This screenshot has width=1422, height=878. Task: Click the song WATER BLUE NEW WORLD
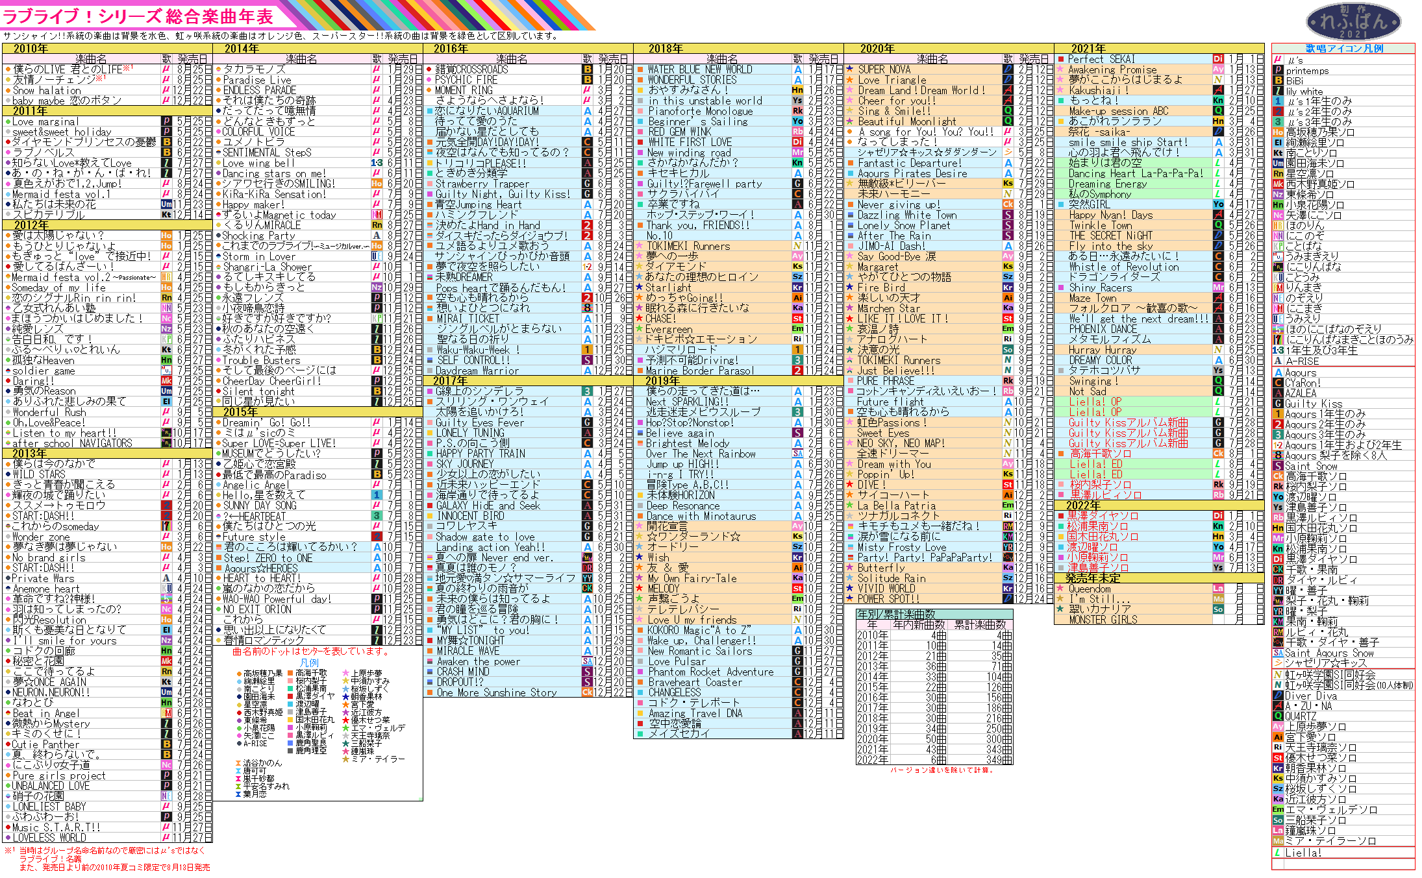click(700, 69)
